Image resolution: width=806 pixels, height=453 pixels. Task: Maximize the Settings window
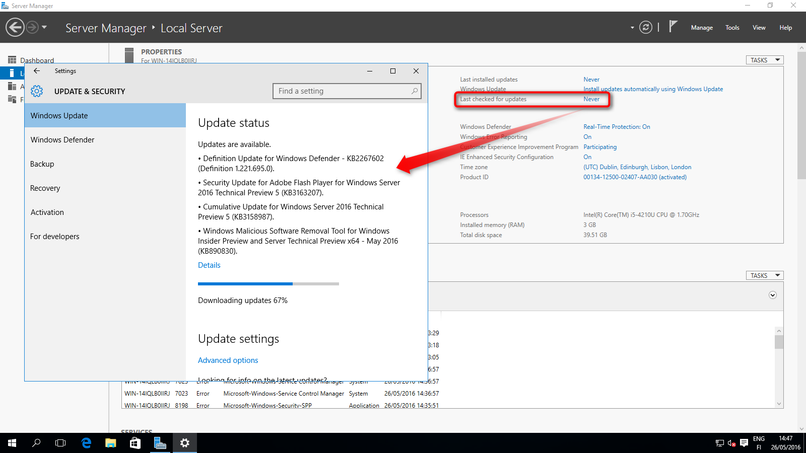[393, 71]
